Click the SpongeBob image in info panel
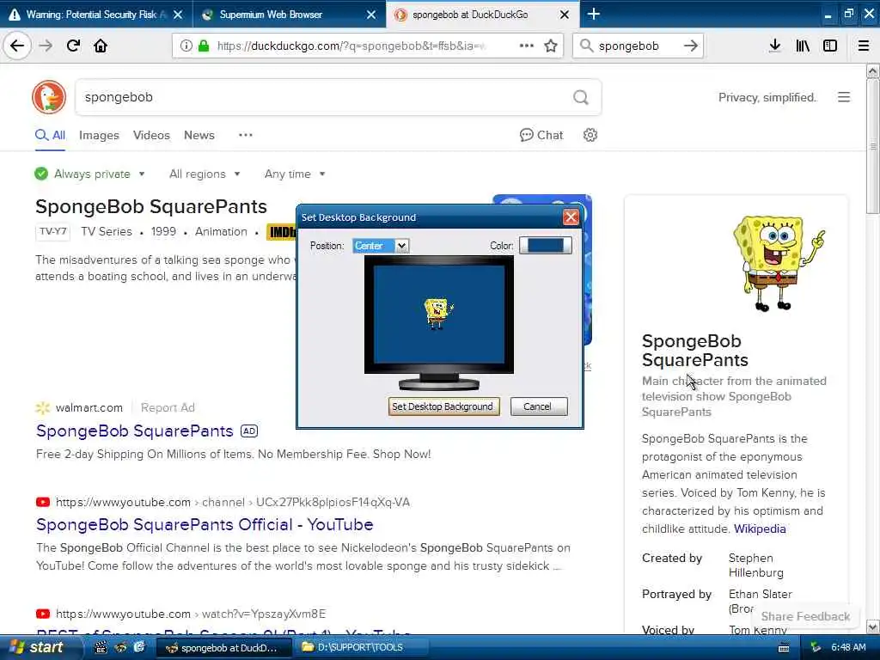This screenshot has width=880, height=660. (x=779, y=264)
